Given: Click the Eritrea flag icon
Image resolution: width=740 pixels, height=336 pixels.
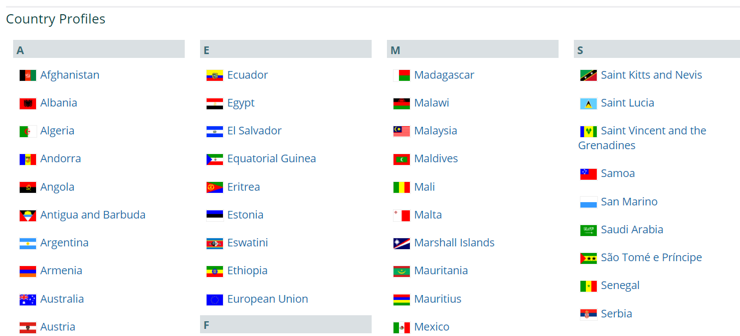Looking at the screenshot, I should point(215,187).
